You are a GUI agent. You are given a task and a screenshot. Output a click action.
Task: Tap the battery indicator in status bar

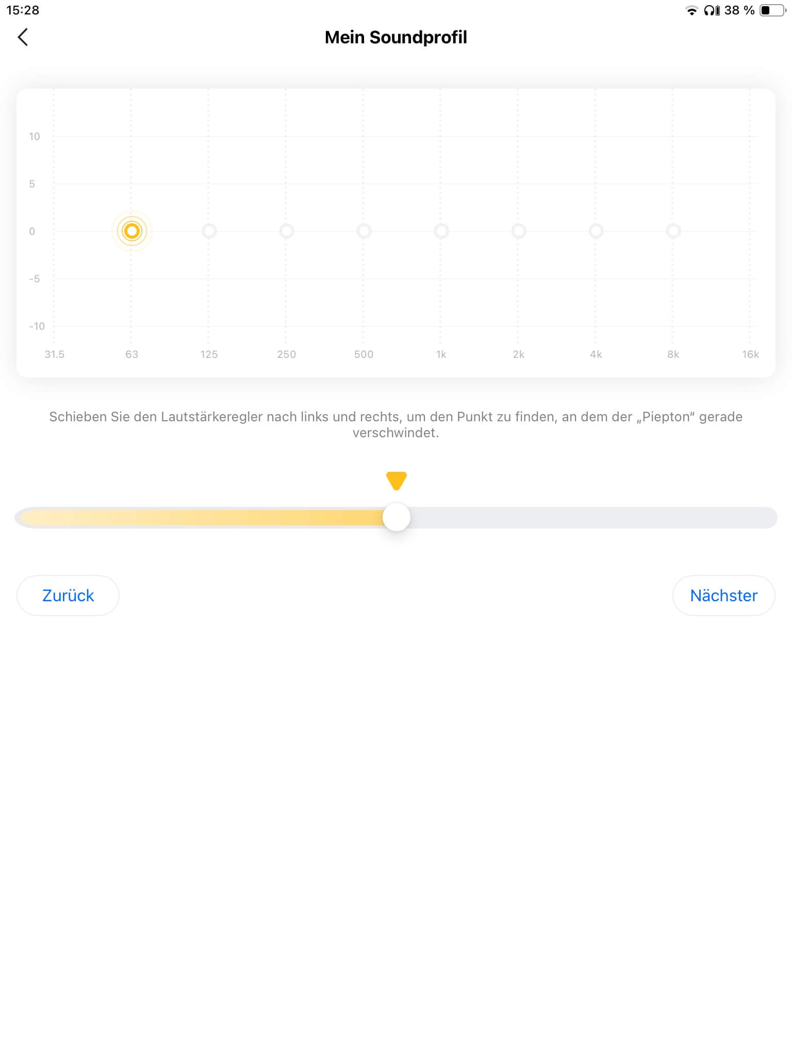click(x=772, y=10)
